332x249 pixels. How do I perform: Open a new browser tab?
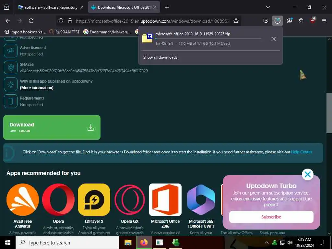pos(167,7)
